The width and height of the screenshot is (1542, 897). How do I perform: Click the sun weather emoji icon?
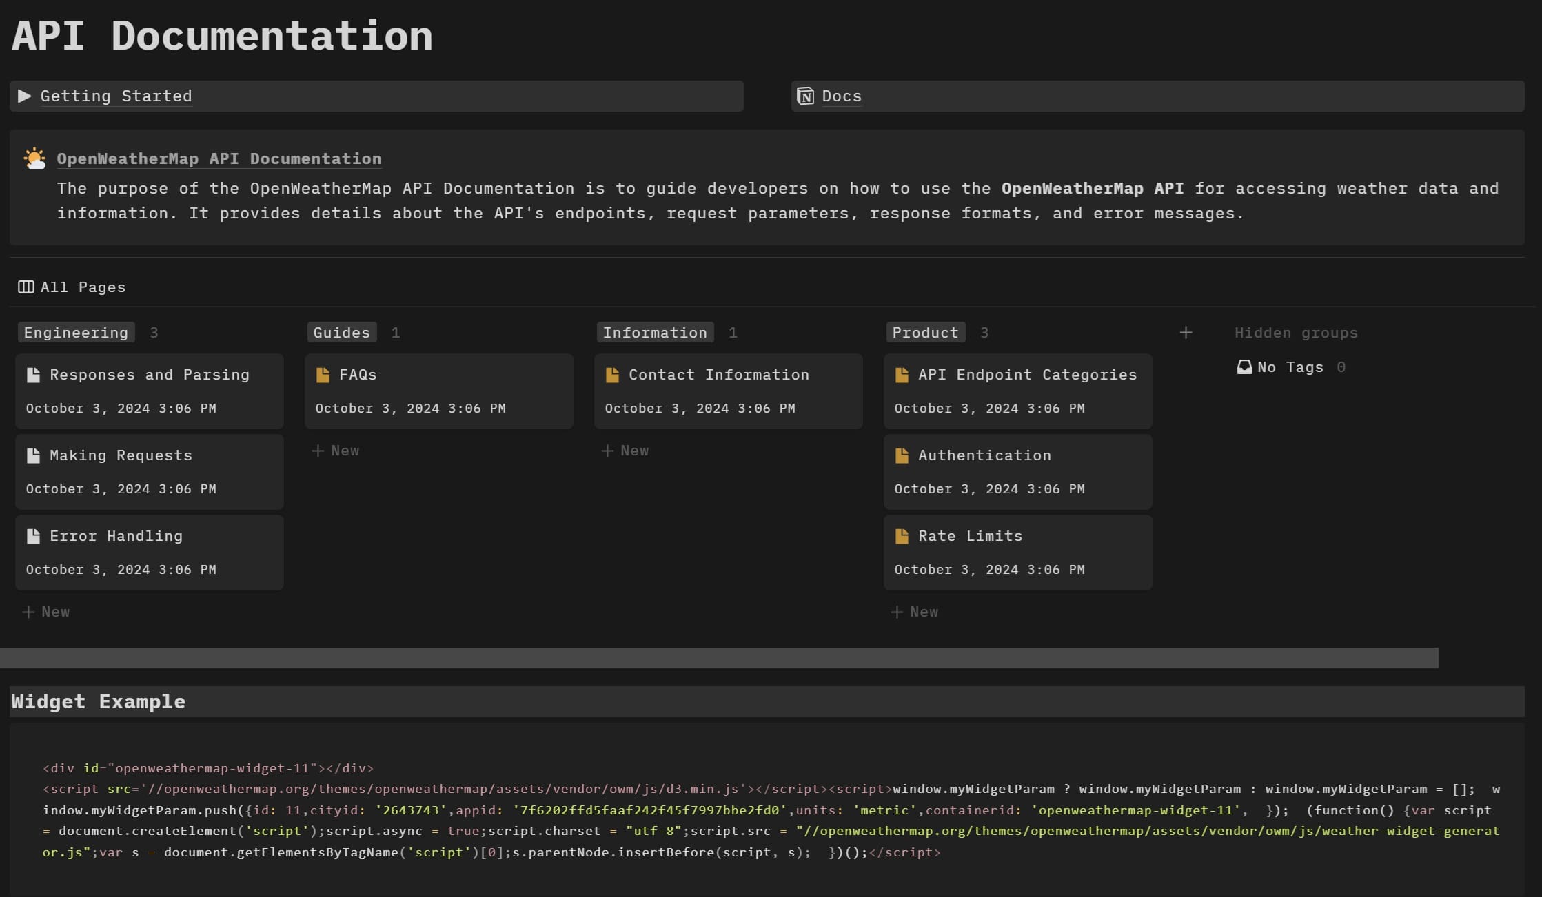pyautogui.click(x=34, y=158)
